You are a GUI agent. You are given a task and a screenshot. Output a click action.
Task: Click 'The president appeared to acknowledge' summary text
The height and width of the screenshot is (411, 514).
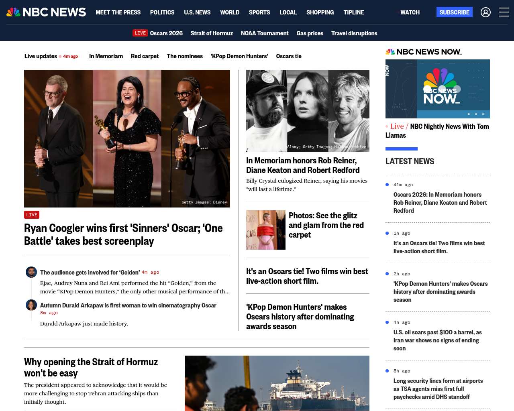96,393
